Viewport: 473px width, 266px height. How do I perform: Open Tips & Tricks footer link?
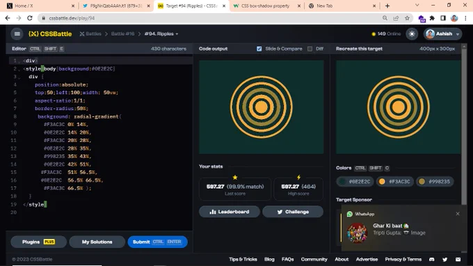[x=243, y=259]
